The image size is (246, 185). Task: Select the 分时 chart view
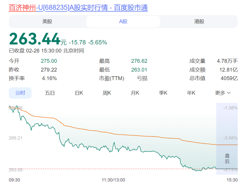point(20,93)
